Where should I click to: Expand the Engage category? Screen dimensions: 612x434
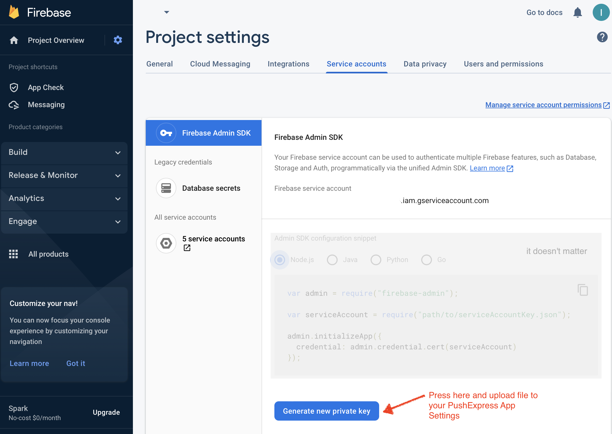click(64, 222)
